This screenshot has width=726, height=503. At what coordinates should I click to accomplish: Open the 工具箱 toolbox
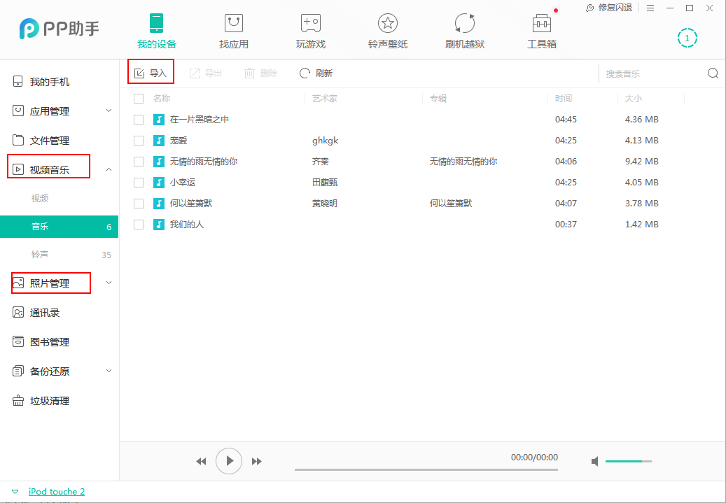pyautogui.click(x=541, y=29)
